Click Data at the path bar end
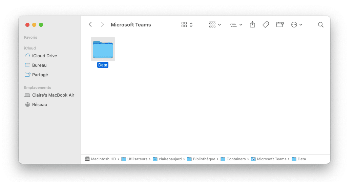The height and width of the screenshot is (182, 355). tap(299, 159)
